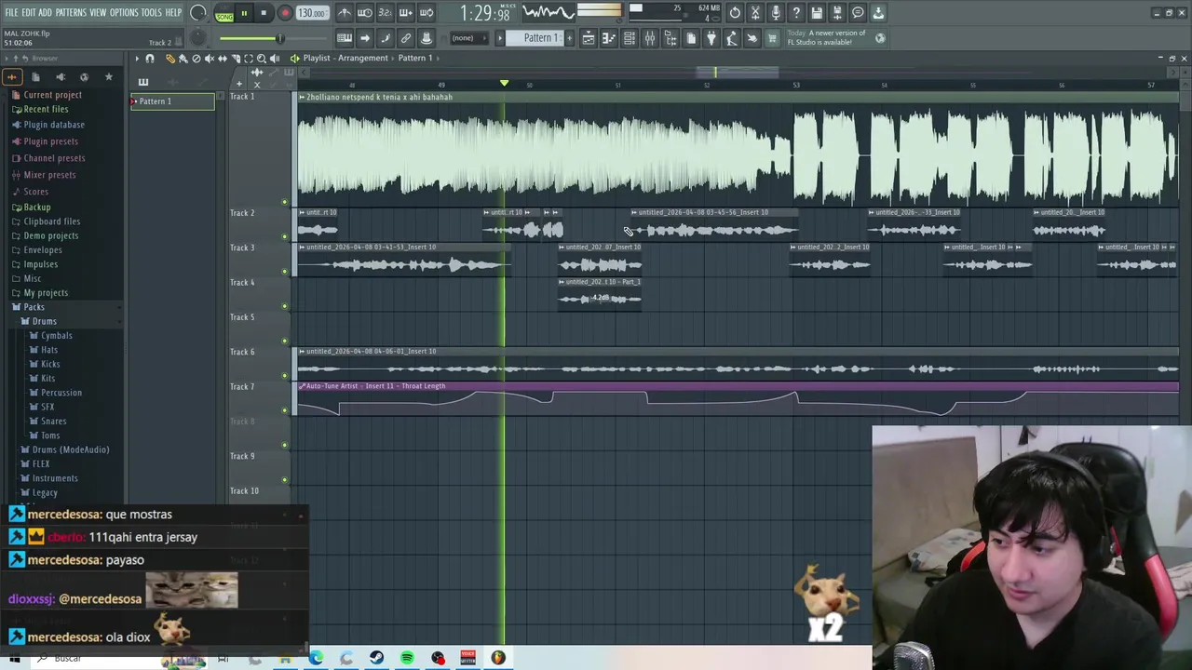This screenshot has width=1192, height=670.
Task: Save project with the floppy disk icon
Action: click(817, 13)
